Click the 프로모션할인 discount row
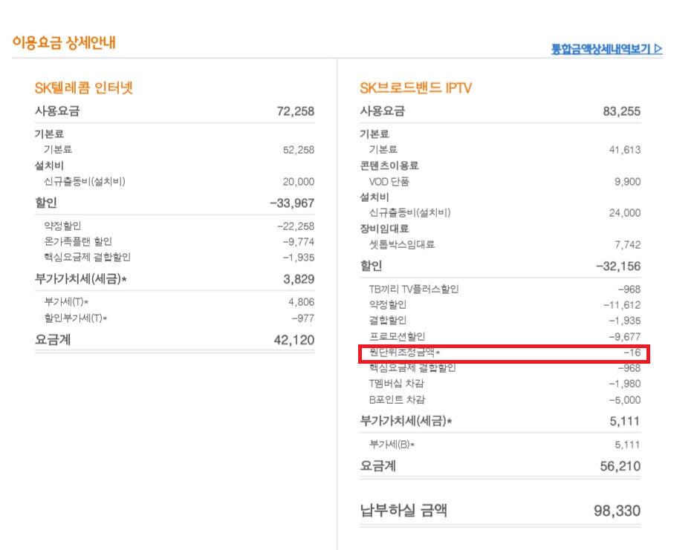The height and width of the screenshot is (550, 697). pyautogui.click(x=397, y=336)
